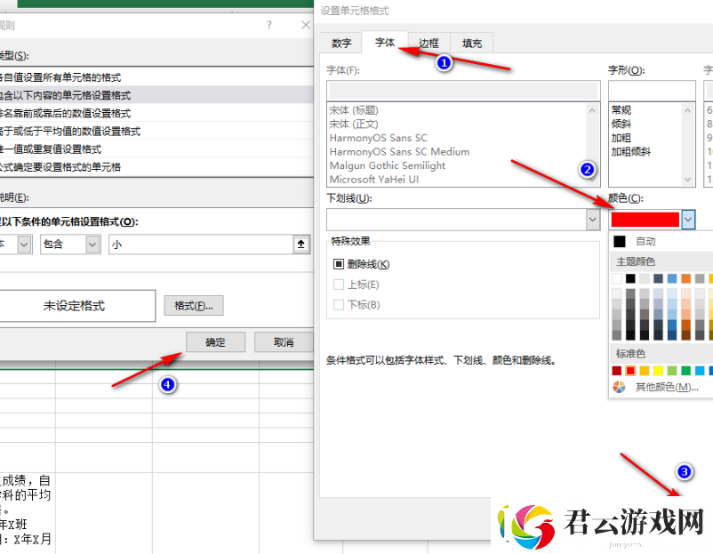The height and width of the screenshot is (554, 713).
Task: Select the dark green standard color
Action: click(x=685, y=371)
